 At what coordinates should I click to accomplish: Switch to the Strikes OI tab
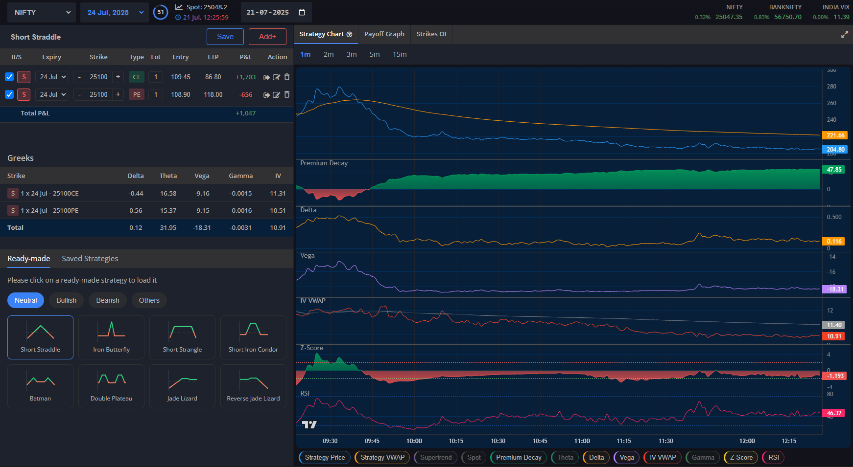click(431, 34)
